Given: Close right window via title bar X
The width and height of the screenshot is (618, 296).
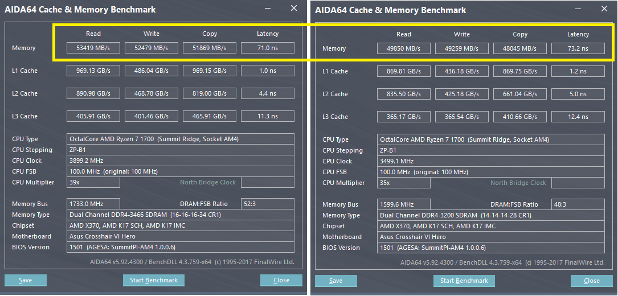Looking at the screenshot, I should pos(604,9).
